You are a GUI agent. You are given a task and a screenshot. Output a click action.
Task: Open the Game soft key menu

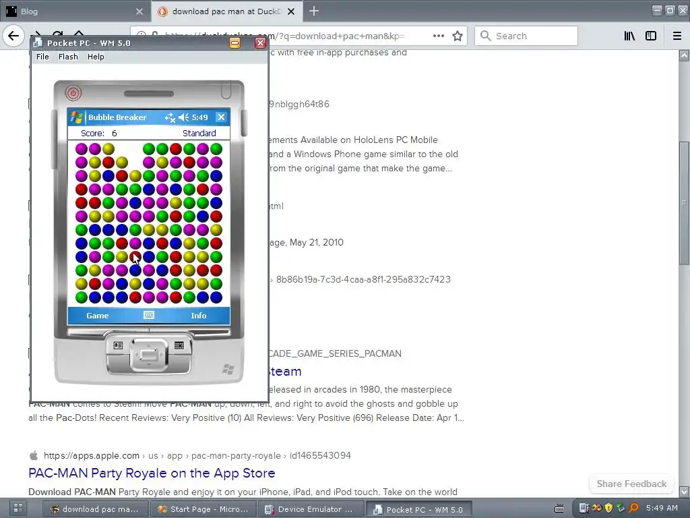98,316
